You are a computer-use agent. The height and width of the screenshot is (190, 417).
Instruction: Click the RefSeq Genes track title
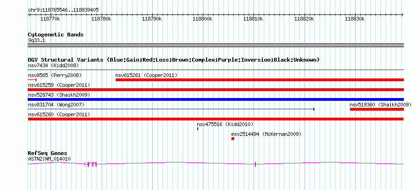(48, 153)
